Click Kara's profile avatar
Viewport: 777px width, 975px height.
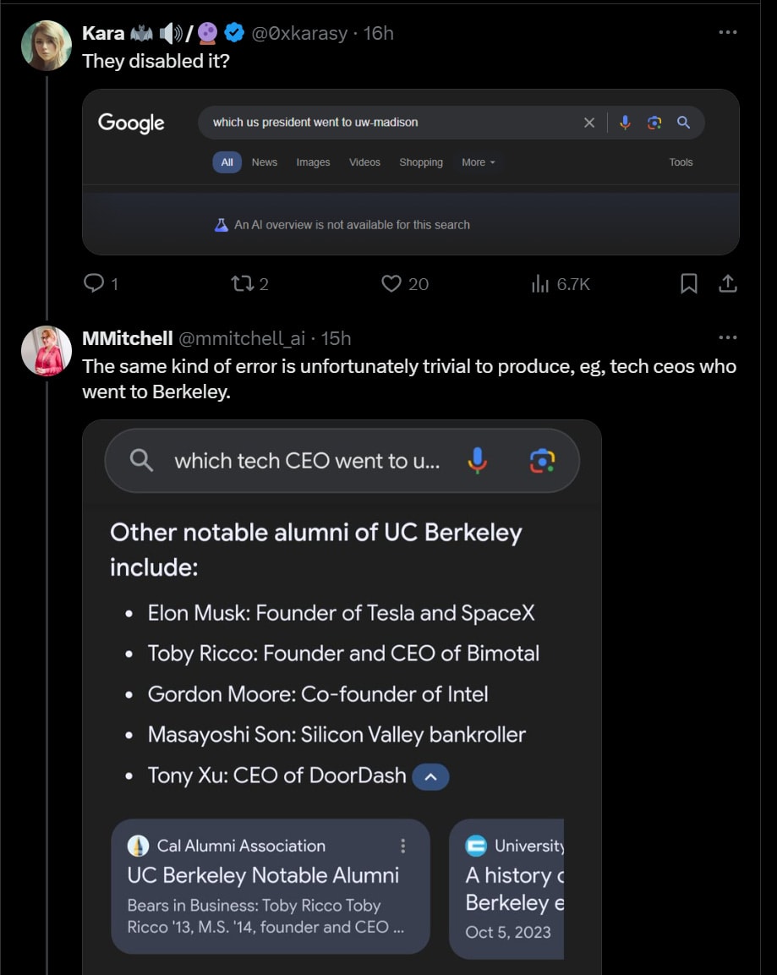pos(46,45)
